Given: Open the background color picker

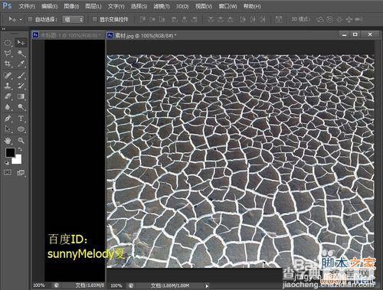Looking at the screenshot, I should pyautogui.click(x=18, y=160).
